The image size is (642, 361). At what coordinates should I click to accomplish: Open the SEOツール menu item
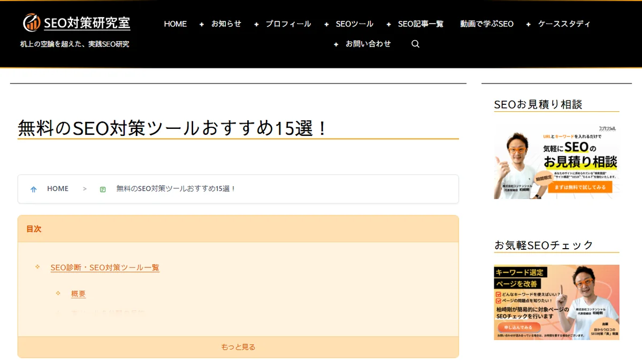pos(355,24)
